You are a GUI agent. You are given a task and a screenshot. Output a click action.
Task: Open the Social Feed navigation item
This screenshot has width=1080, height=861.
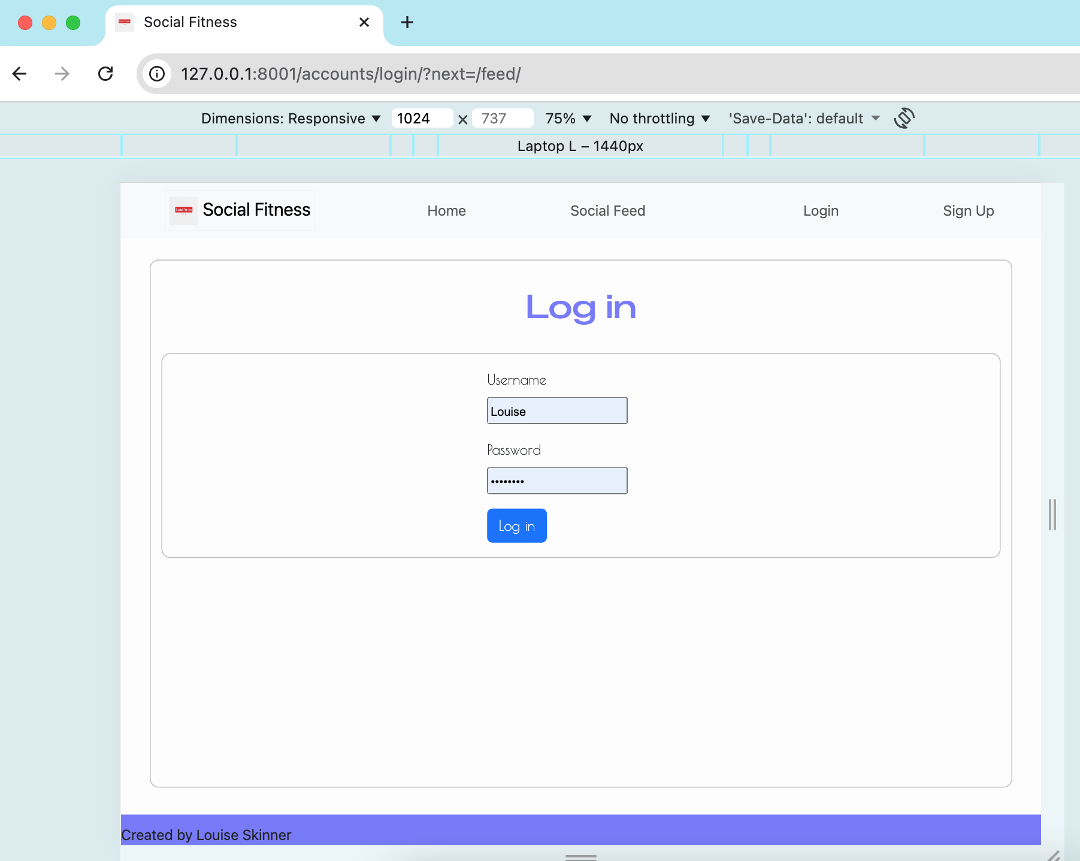607,210
